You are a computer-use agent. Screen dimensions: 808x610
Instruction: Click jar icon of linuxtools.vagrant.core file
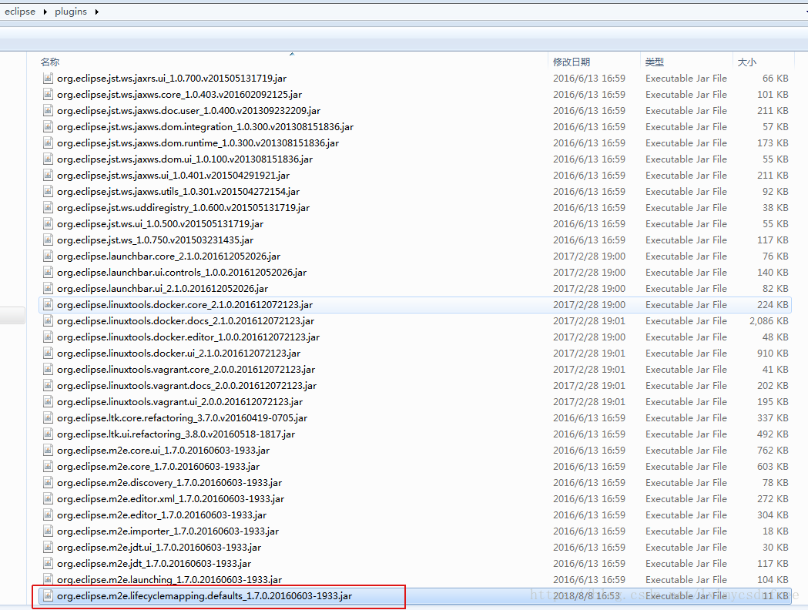click(x=48, y=370)
